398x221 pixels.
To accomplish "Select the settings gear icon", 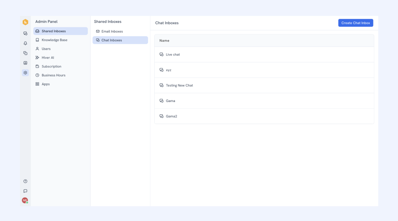I will [x=25, y=73].
